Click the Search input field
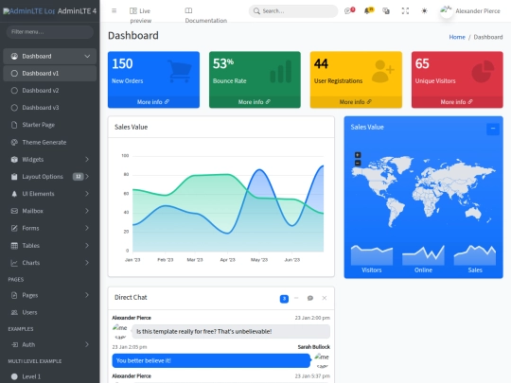511x383 pixels. tap(293, 11)
